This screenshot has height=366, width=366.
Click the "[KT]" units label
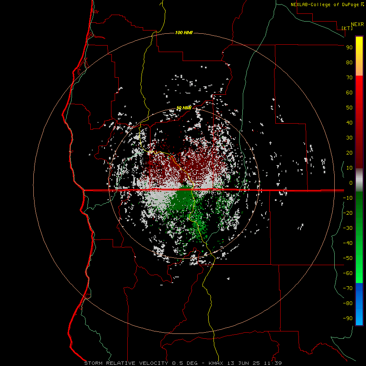pos(347,28)
